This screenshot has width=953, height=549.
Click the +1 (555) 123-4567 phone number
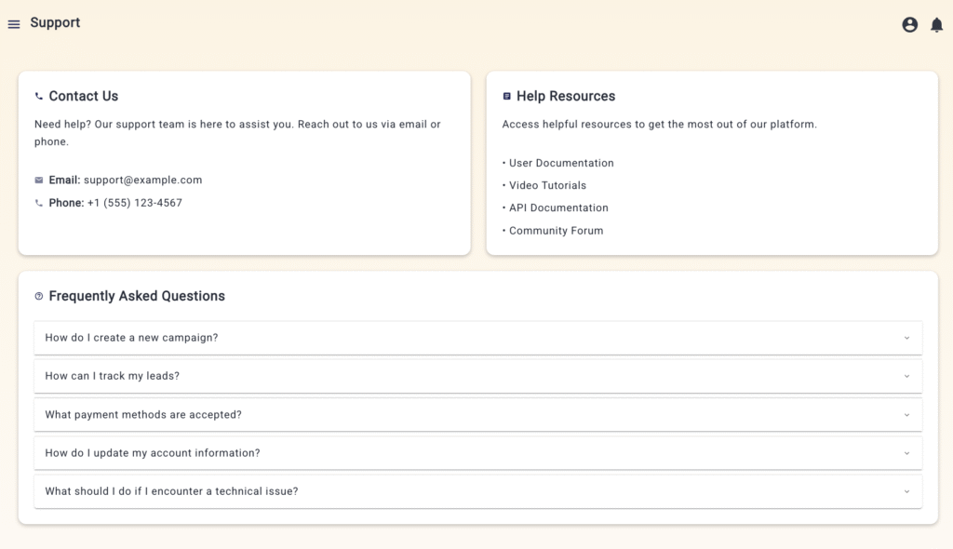click(x=135, y=203)
